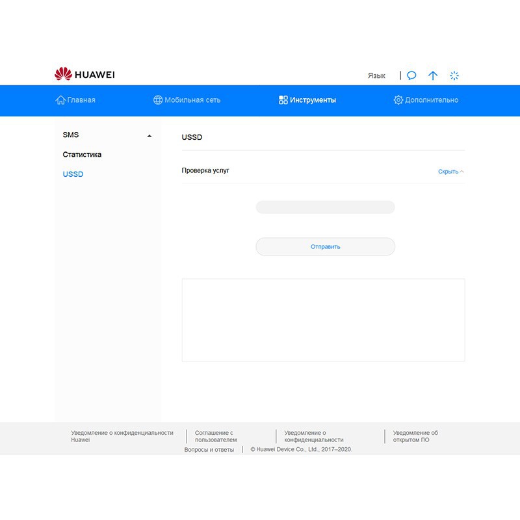
Task: Open Мобильная сеть via the globe icon
Action: pos(158,100)
